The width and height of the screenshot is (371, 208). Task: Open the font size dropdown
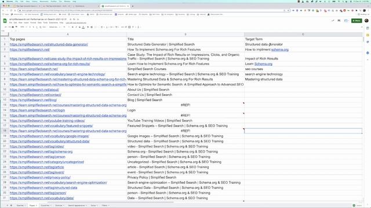tap(66, 27)
